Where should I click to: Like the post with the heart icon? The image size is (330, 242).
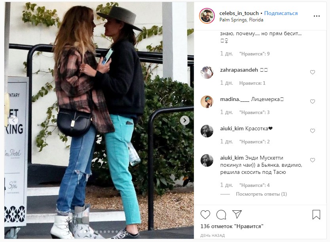tap(205, 215)
